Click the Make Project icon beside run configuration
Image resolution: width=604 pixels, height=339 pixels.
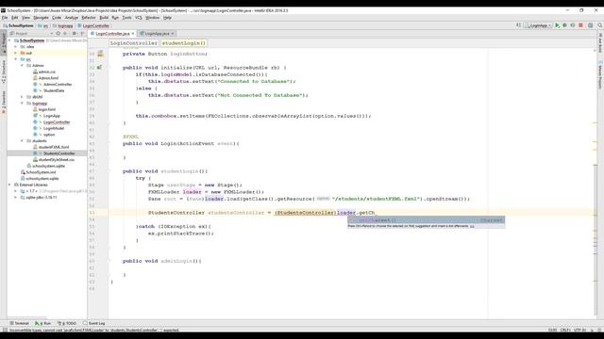pos(518,25)
